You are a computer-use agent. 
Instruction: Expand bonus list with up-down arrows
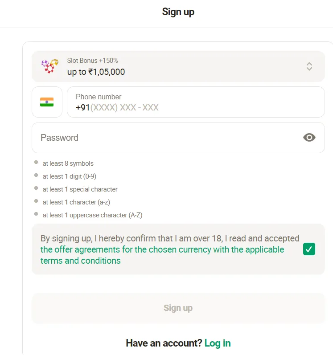coord(309,66)
